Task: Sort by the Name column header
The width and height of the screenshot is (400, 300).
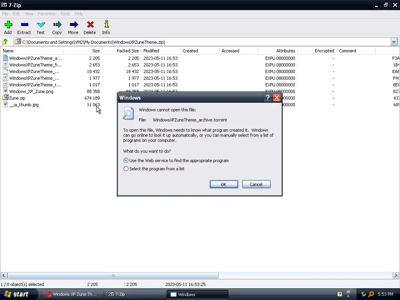Action: click(x=32, y=51)
